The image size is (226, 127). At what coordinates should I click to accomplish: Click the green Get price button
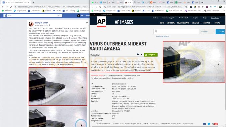(151, 55)
